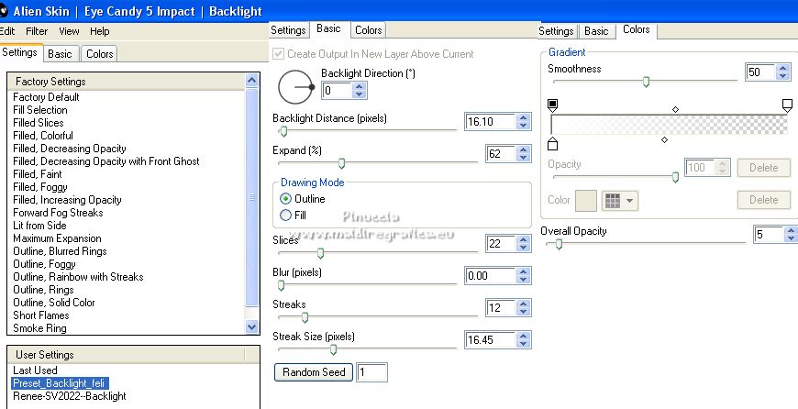Select the Filled Slices preset
Screen dimensions: 798x409
(39, 123)
